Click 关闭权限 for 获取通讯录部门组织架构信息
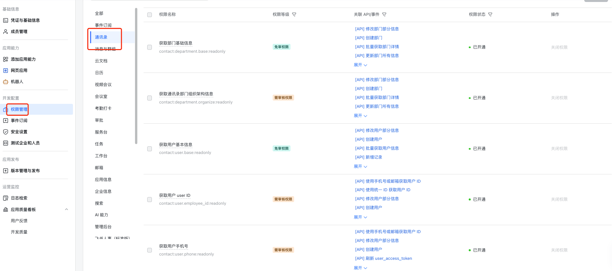This screenshot has height=271, width=612. coord(559,98)
